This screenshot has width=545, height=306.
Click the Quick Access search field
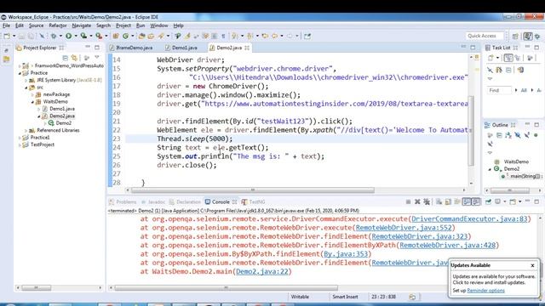coord(485,36)
